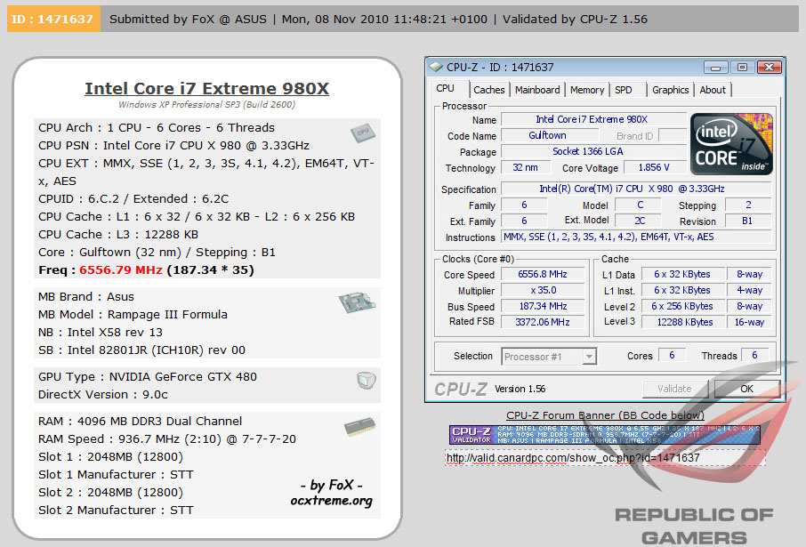The height and width of the screenshot is (547, 806).
Task: Minimize the CPU-Z window
Action: pos(716,67)
